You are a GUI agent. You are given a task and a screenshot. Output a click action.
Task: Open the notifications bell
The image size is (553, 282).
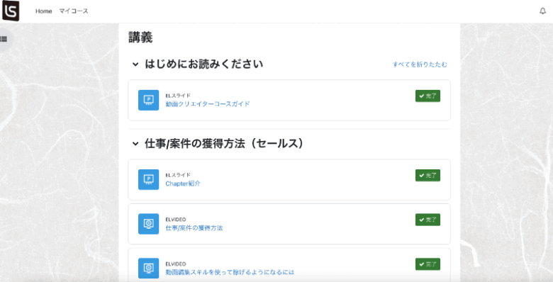pyautogui.click(x=543, y=11)
